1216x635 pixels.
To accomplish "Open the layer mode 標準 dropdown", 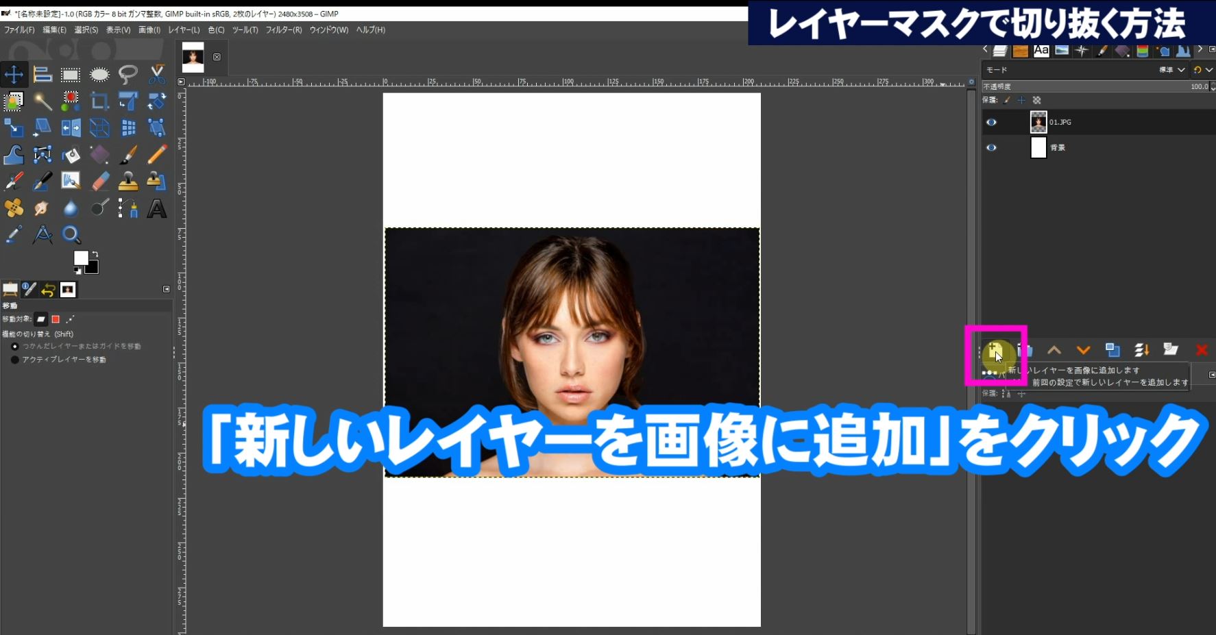I will (x=1172, y=70).
